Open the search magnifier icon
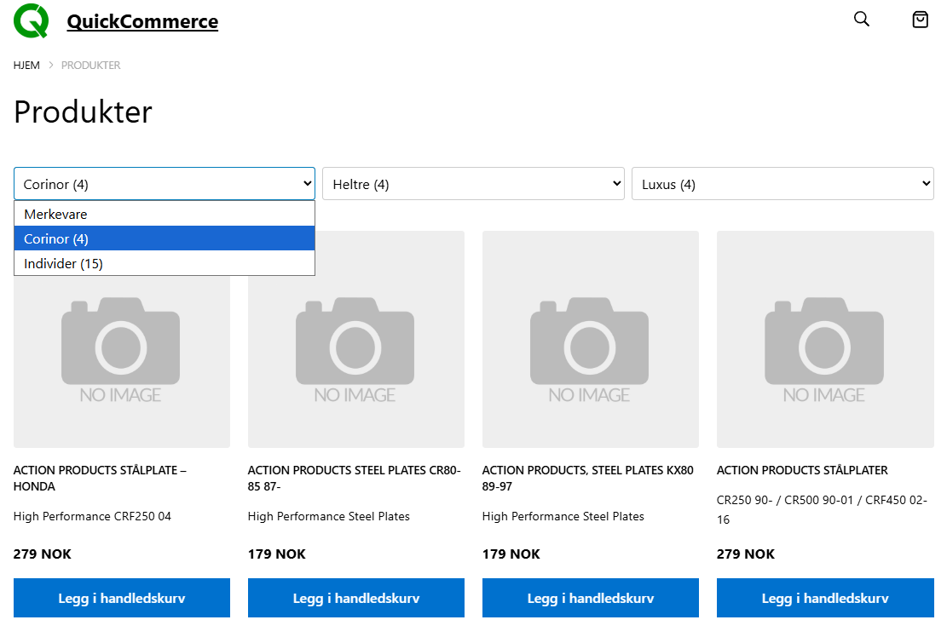947x637 pixels. coord(861,20)
